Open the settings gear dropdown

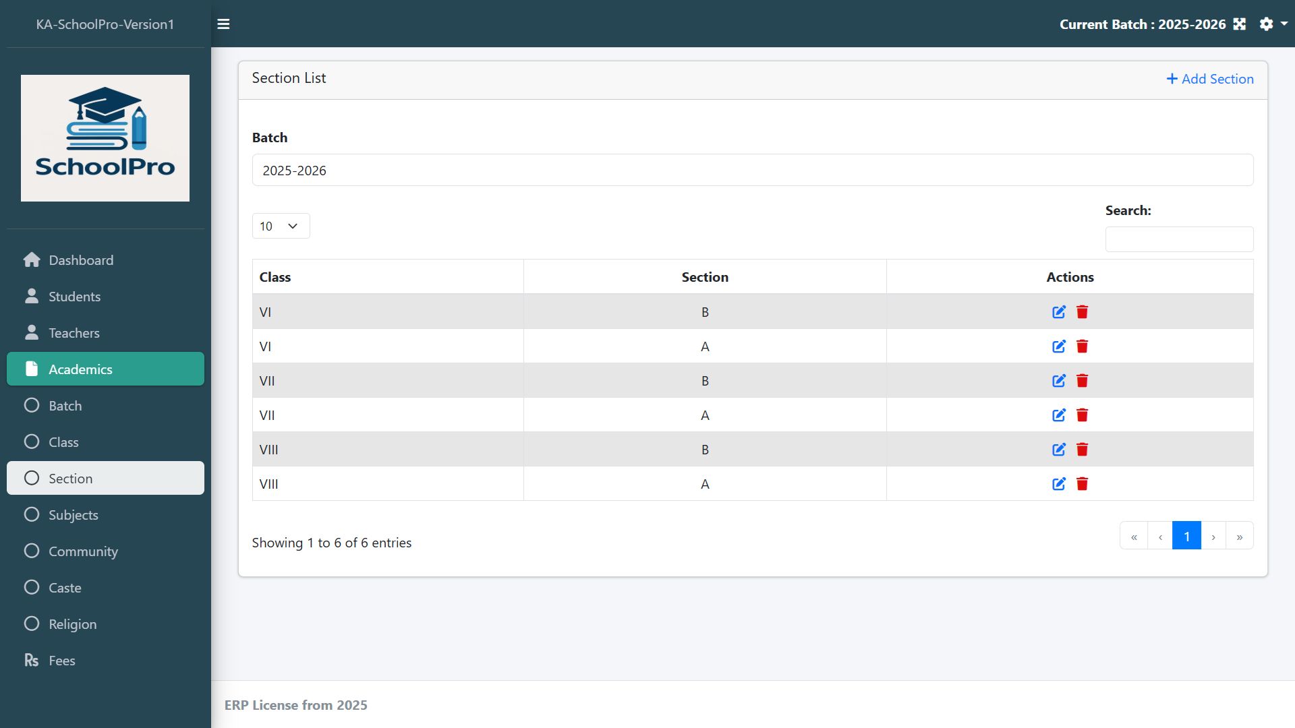click(1273, 24)
